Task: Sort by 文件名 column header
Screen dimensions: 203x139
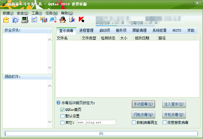Action: click(68, 38)
